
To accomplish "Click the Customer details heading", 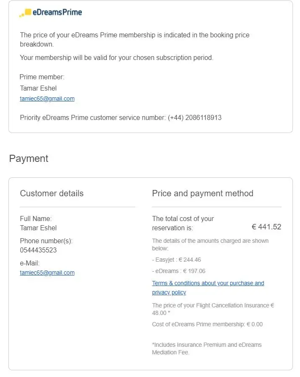I will pyautogui.click(x=52, y=193).
